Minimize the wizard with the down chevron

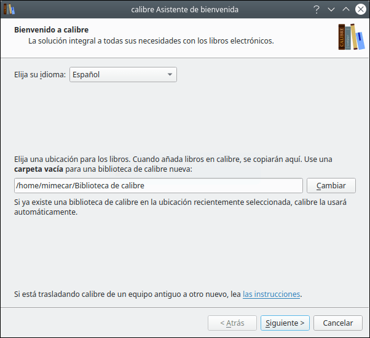point(331,9)
